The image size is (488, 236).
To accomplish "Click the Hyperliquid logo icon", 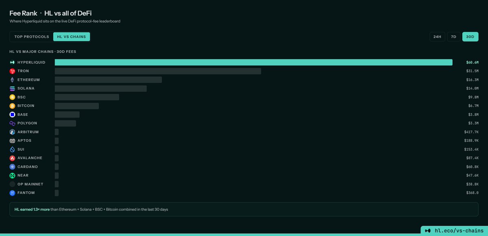I will point(12,63).
